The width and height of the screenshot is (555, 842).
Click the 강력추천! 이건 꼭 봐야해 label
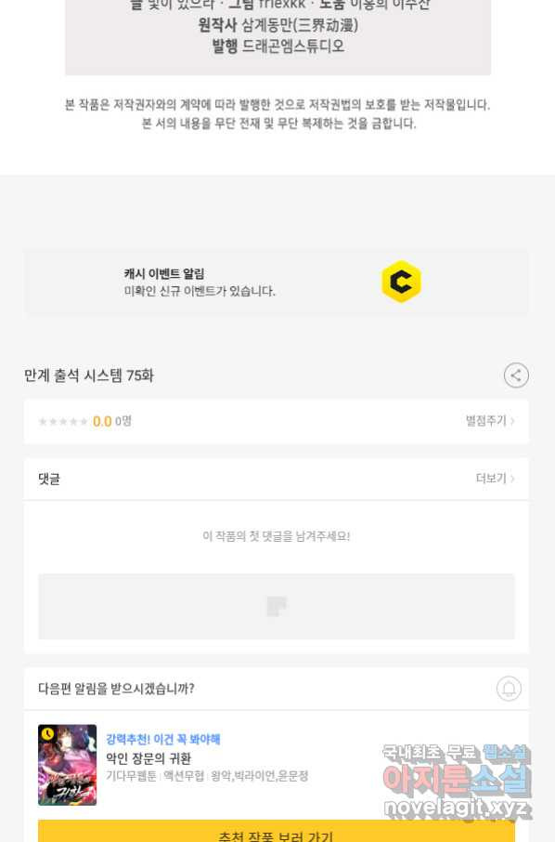163,739
